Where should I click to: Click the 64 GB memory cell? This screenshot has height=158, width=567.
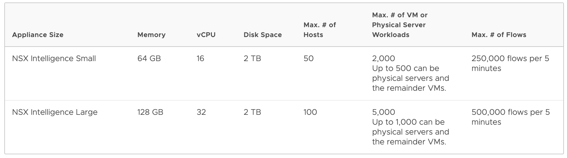pyautogui.click(x=149, y=59)
